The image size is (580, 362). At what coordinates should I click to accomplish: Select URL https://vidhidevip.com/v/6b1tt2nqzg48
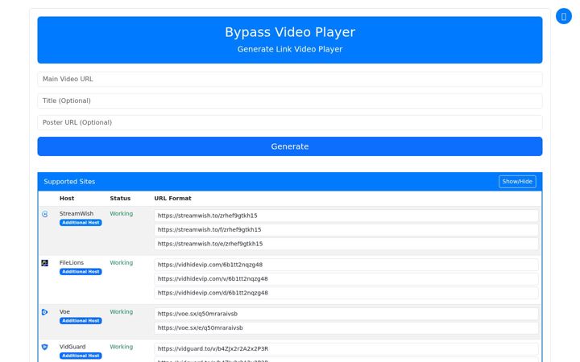tap(346, 279)
